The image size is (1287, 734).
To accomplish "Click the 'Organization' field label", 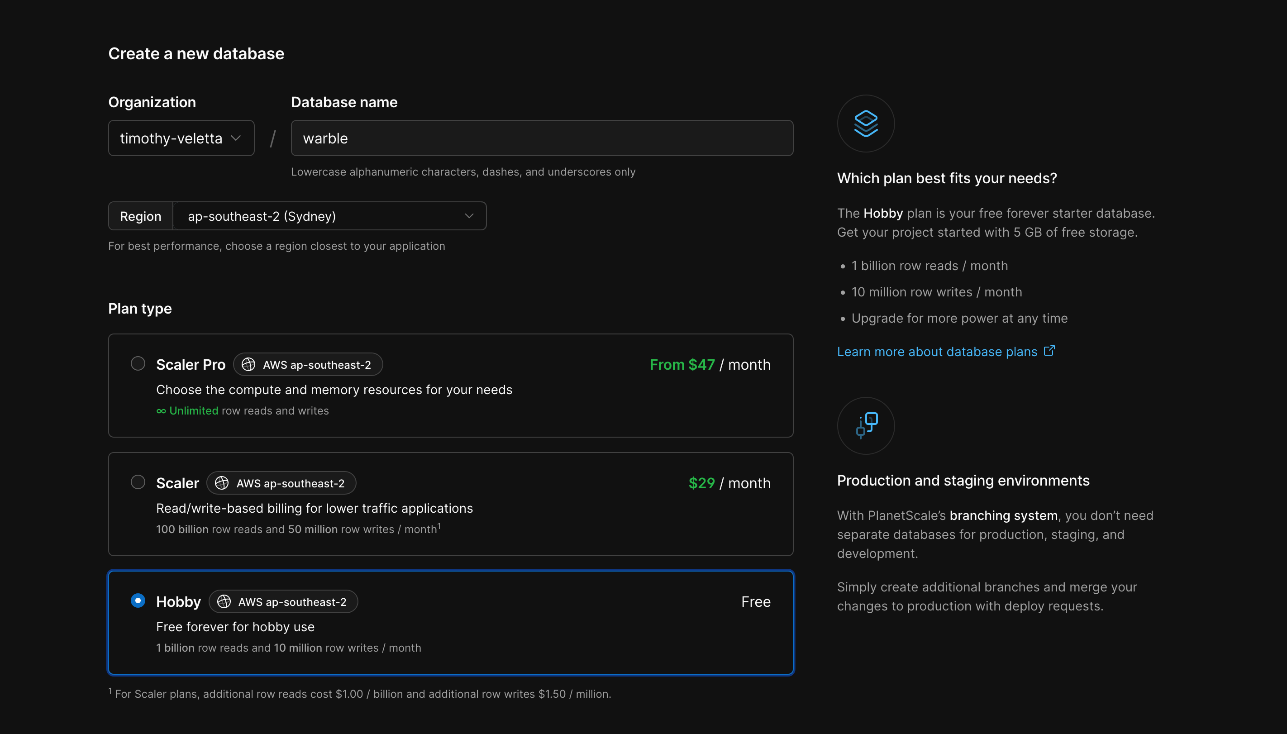I will click(152, 102).
